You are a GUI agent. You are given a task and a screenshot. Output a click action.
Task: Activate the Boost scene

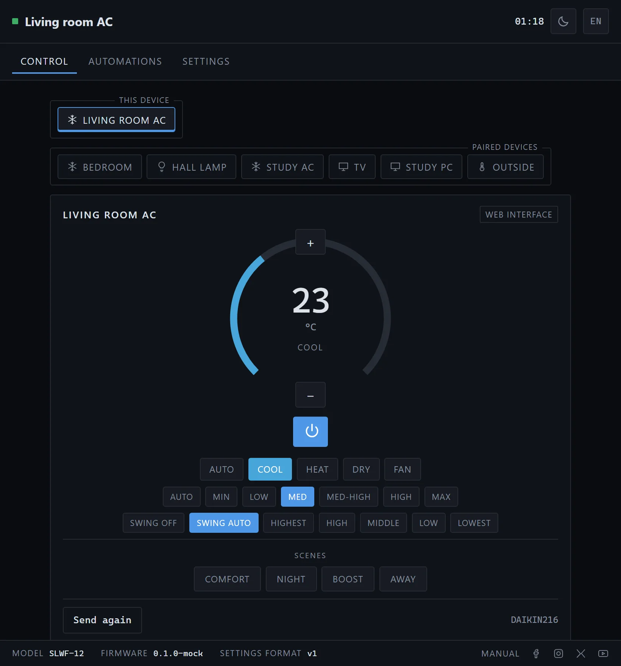click(x=348, y=579)
